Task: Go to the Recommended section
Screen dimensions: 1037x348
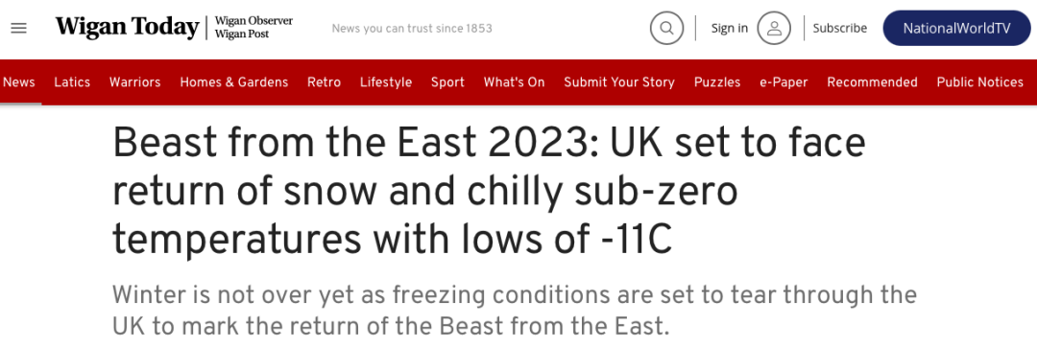Action: pyautogui.click(x=872, y=82)
